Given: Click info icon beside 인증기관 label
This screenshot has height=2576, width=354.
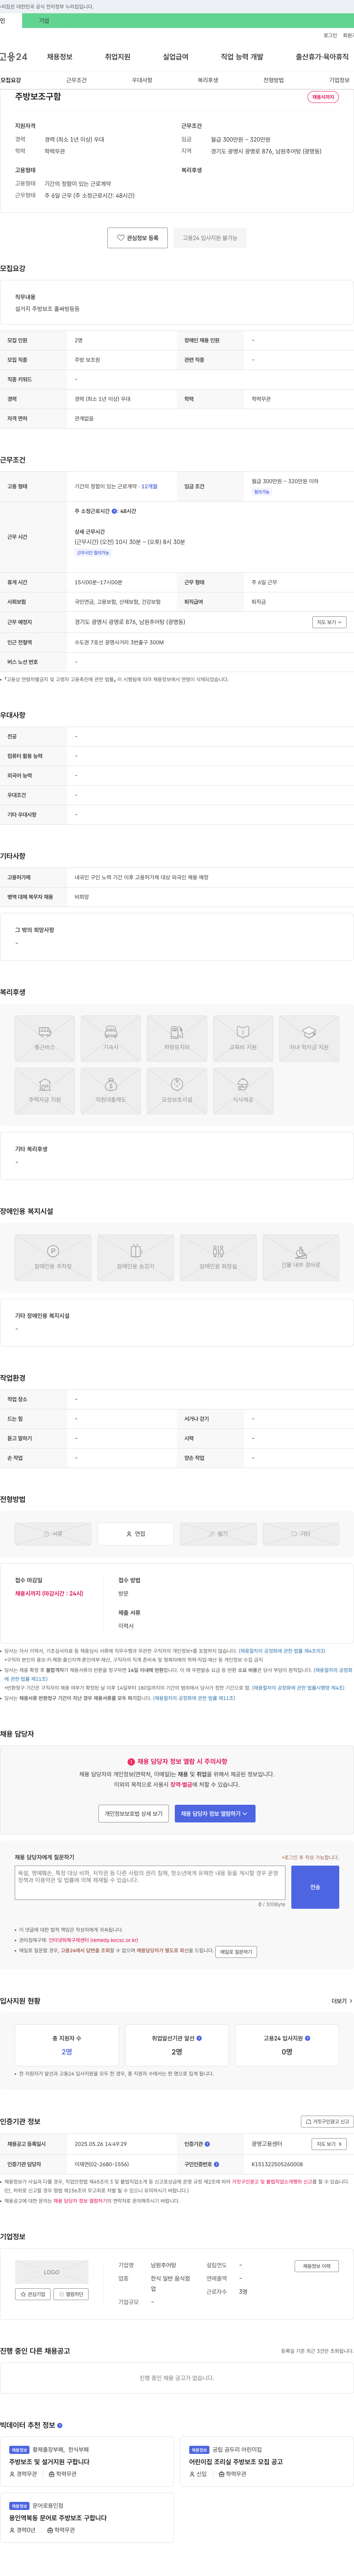Looking at the screenshot, I should coord(207,2144).
